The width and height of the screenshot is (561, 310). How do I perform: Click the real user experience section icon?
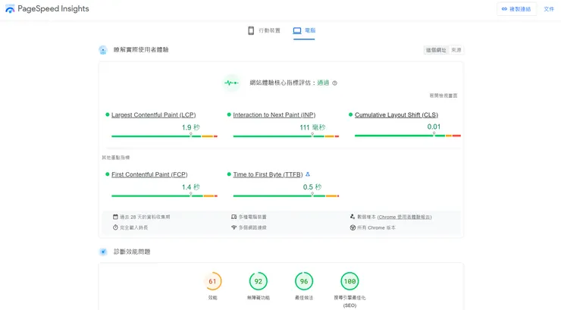(x=103, y=50)
